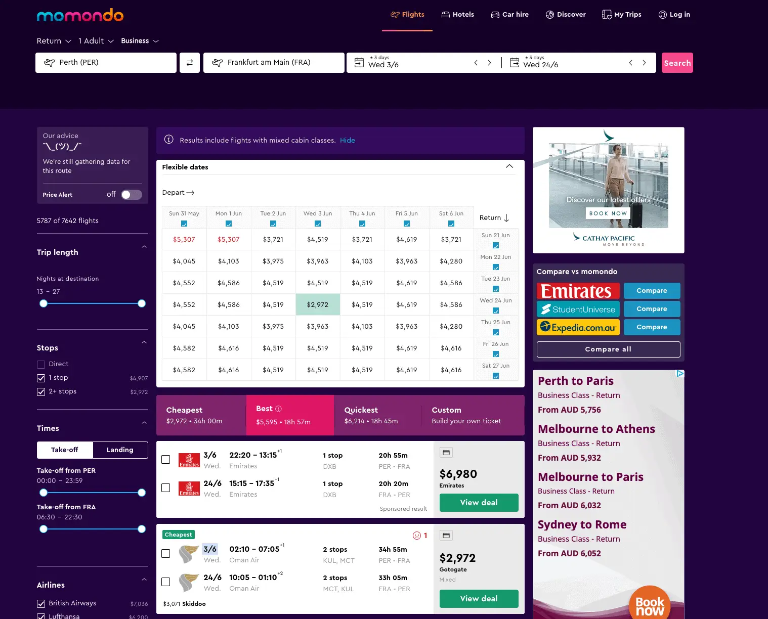This screenshot has height=619, width=768.
Task: Open the 1 Adult traveller dropdown
Action: click(96, 40)
